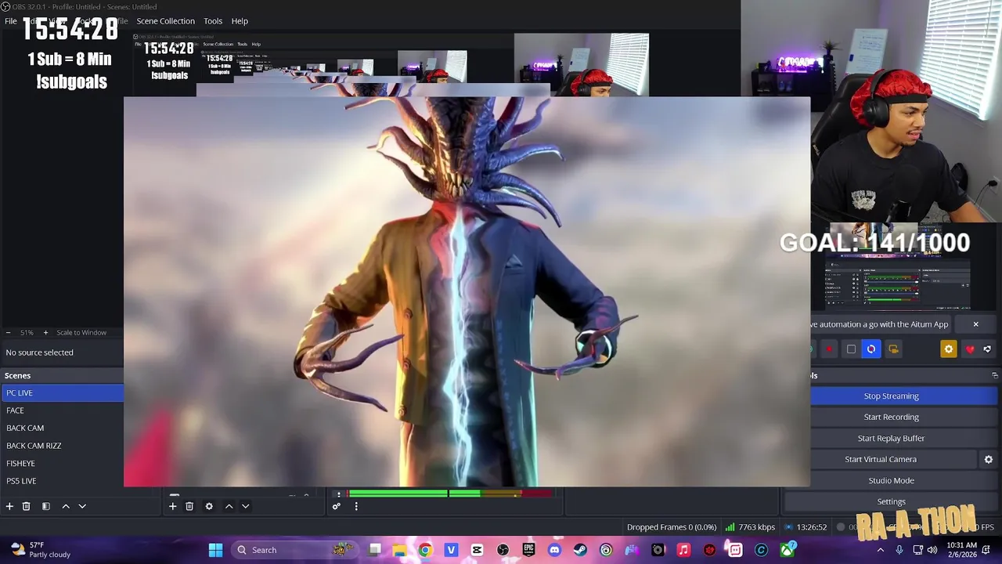Image resolution: width=1002 pixels, height=564 pixels.
Task: Add a new scene with plus icon
Action: (x=9, y=507)
